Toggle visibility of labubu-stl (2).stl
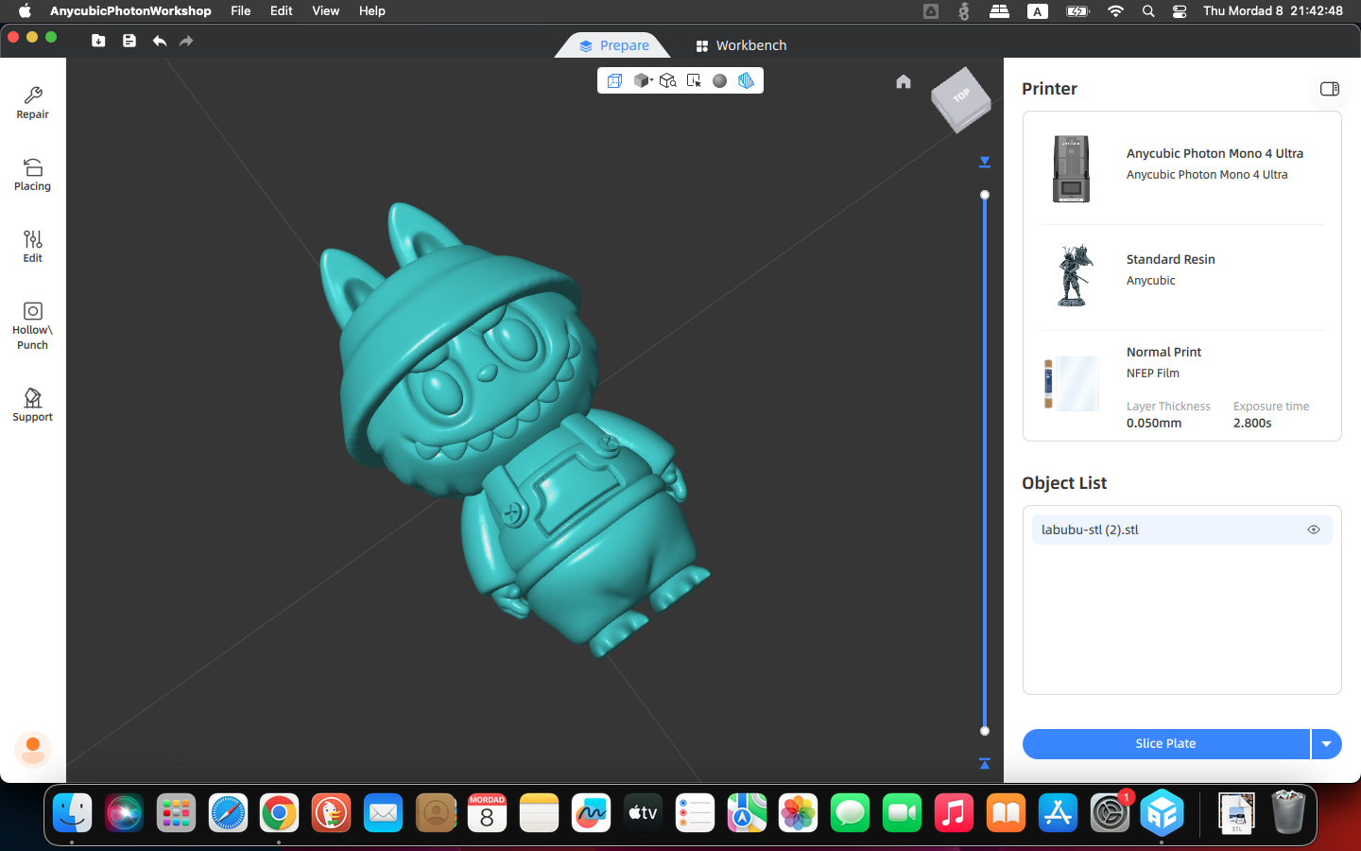 1314,530
